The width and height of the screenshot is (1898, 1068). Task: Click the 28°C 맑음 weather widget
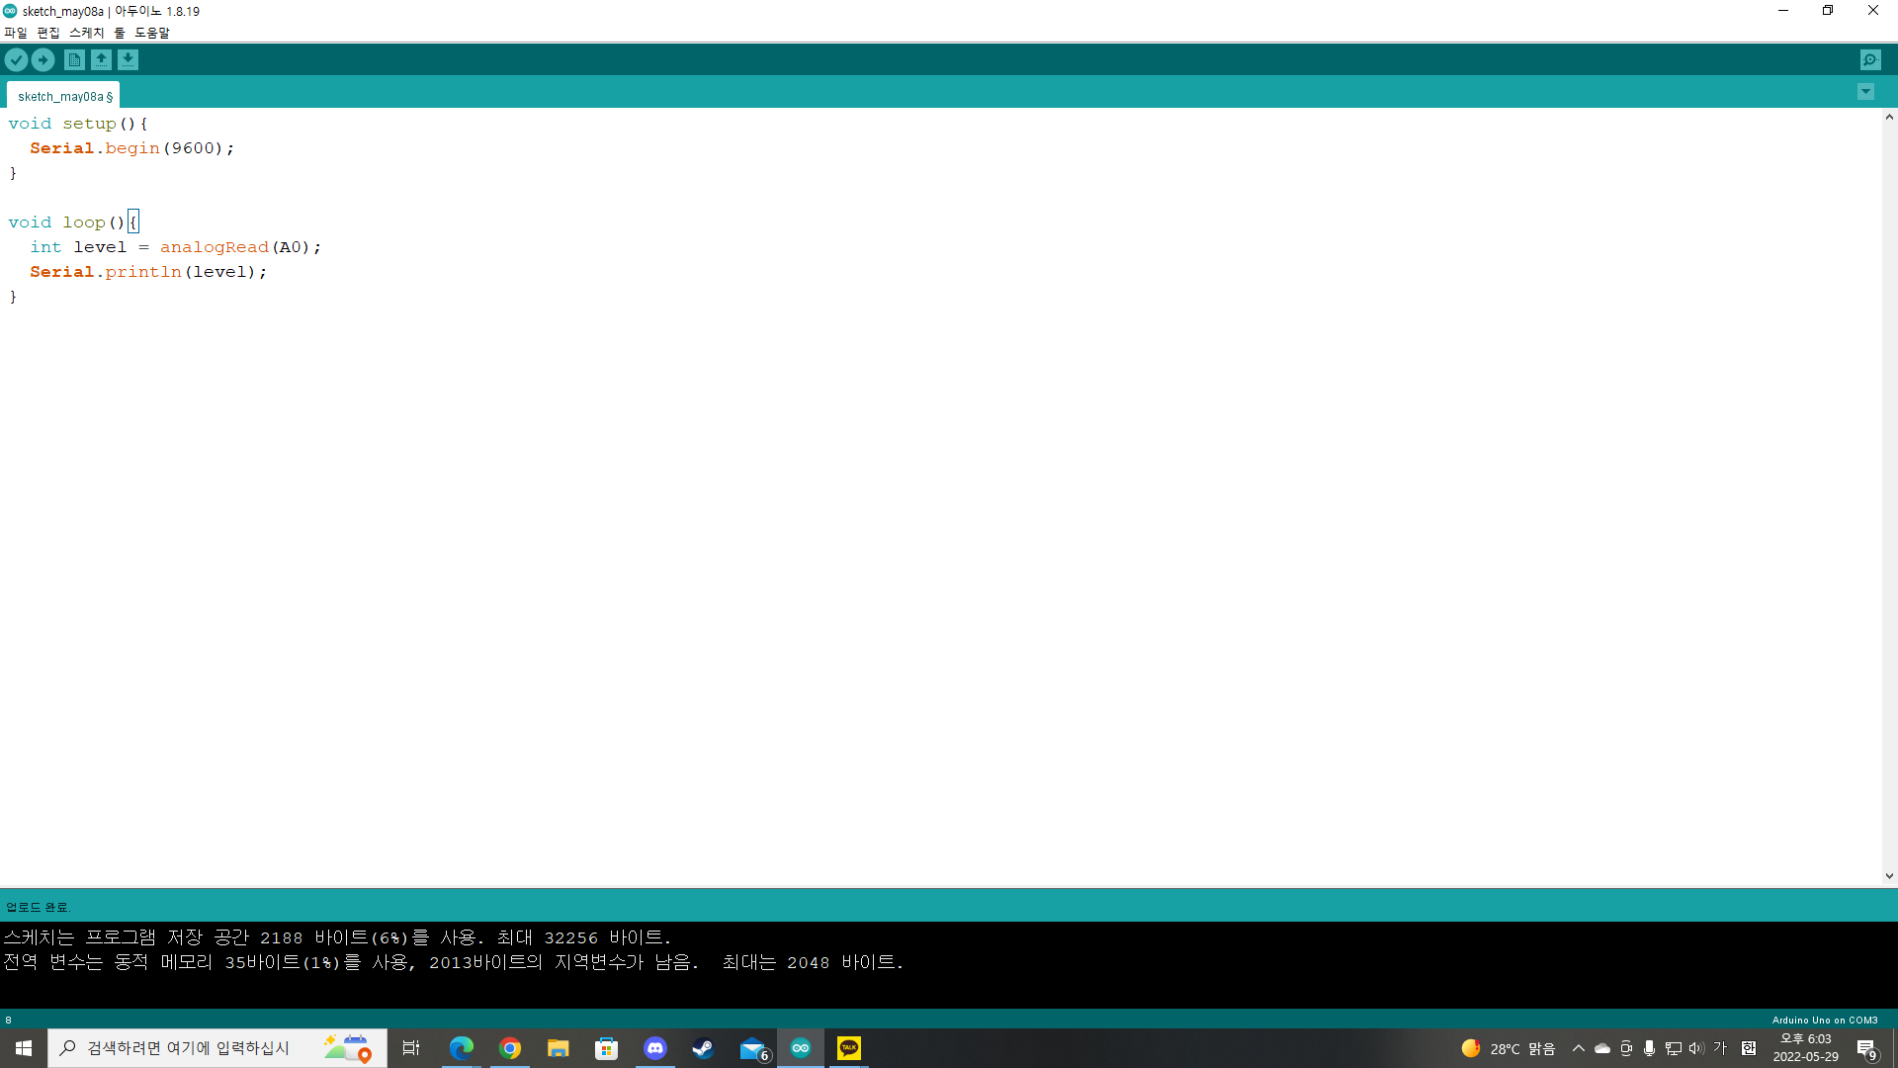tap(1509, 1048)
